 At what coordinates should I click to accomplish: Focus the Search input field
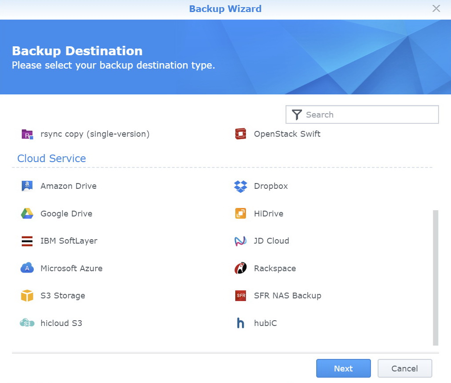tap(362, 114)
